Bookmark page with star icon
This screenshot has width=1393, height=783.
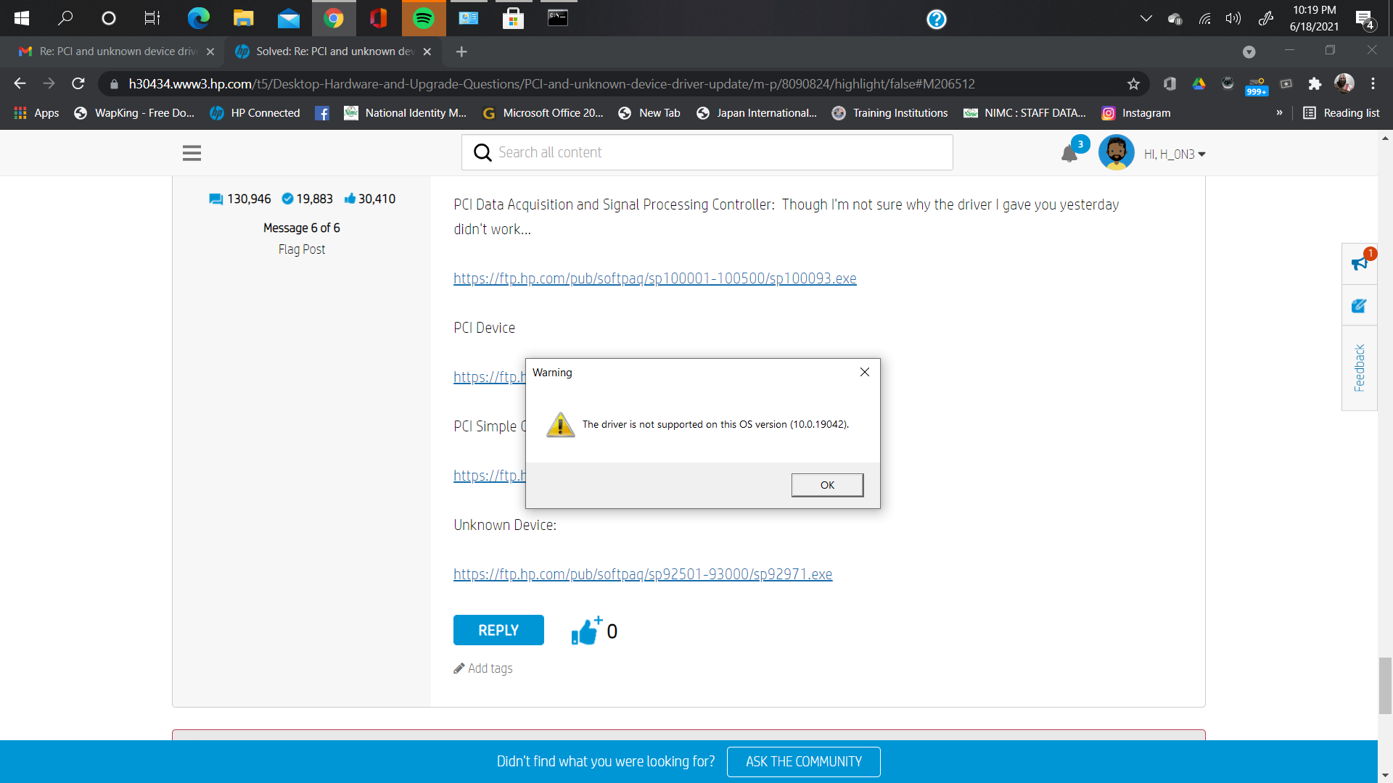[1133, 84]
